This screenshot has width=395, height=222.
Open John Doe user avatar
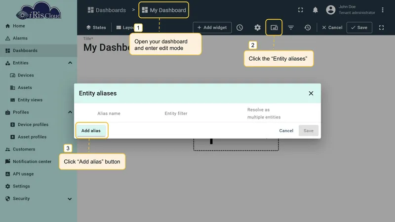pyautogui.click(x=331, y=10)
